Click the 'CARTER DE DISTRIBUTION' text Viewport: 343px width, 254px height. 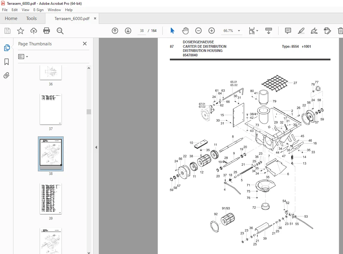pos(204,46)
